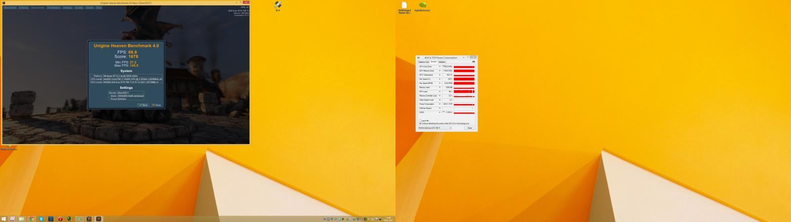791x222 pixels.
Task: Switch to Sensors tab in GPU-Z
Action: coord(434,62)
